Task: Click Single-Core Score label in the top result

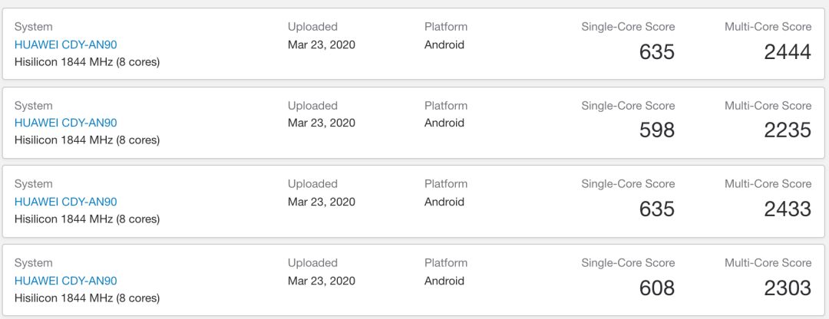Action: (628, 27)
